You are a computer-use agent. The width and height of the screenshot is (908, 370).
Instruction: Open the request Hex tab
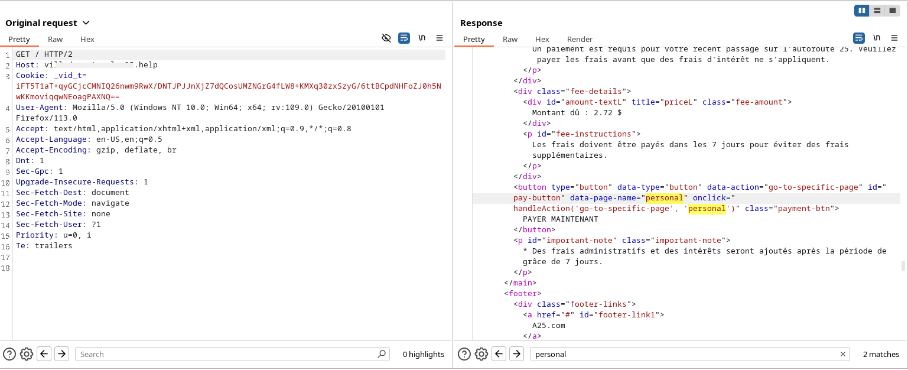coord(87,39)
